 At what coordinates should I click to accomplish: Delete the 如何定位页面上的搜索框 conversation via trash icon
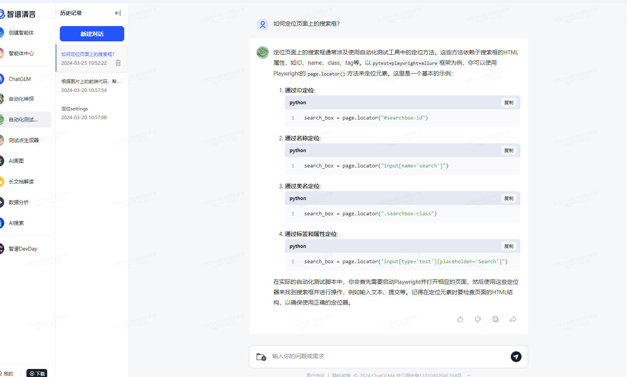pos(118,63)
